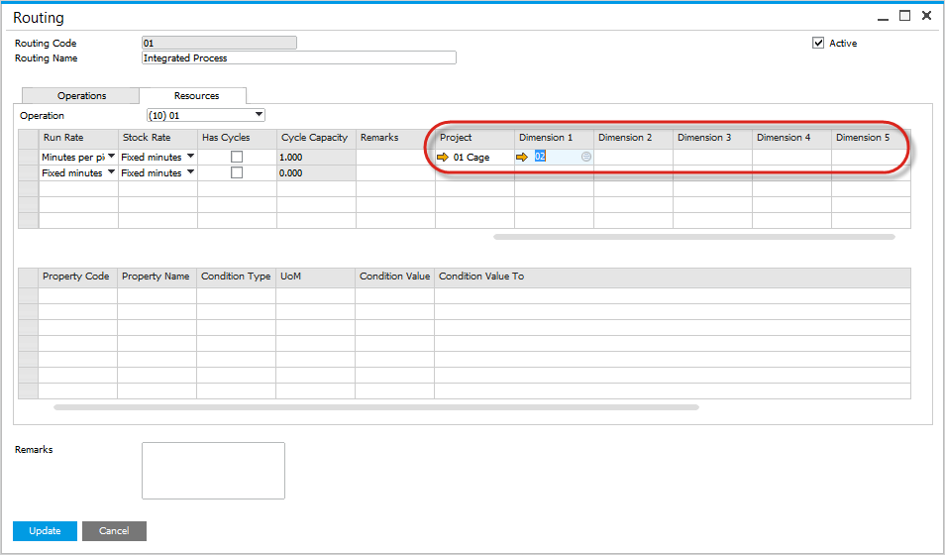Expand the Operation (10) 01 dropdown
The width and height of the screenshot is (945, 555).
click(259, 115)
